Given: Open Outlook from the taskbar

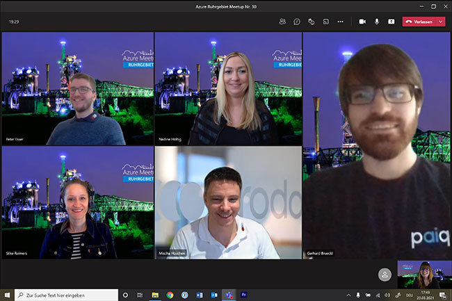Looking at the screenshot, I should [x=214, y=295].
